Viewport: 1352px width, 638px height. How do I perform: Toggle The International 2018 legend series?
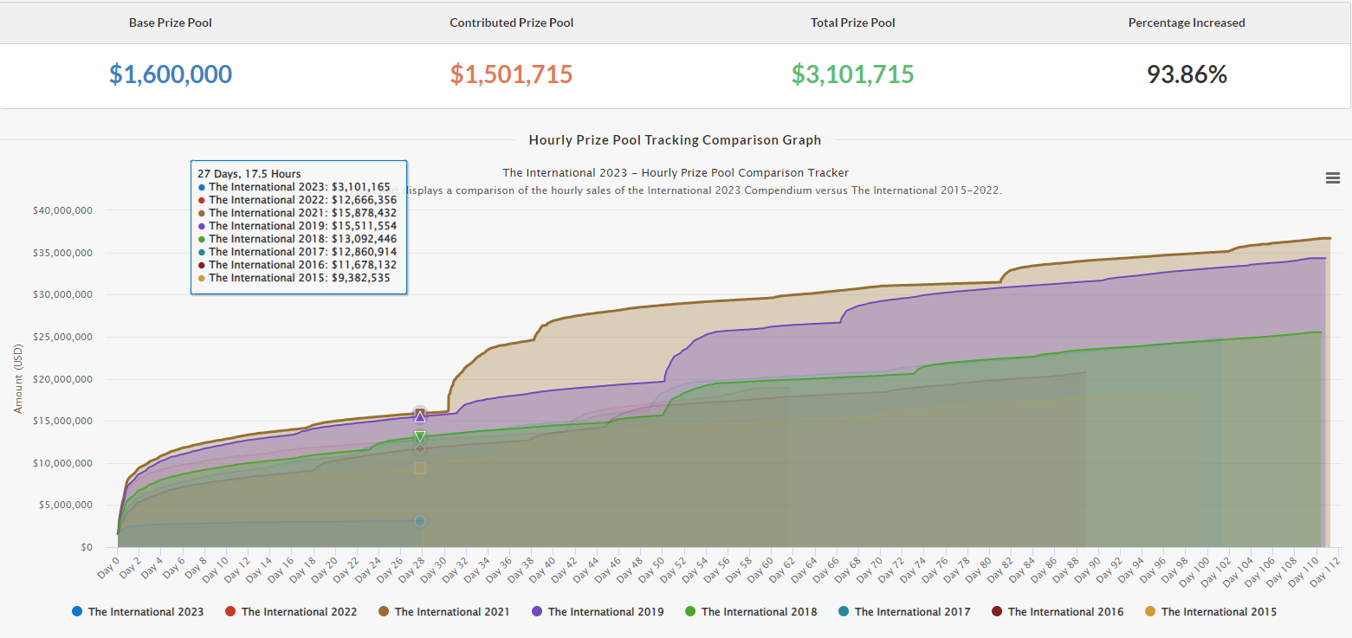pos(752,612)
